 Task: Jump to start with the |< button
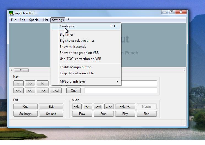pos(42,83)
